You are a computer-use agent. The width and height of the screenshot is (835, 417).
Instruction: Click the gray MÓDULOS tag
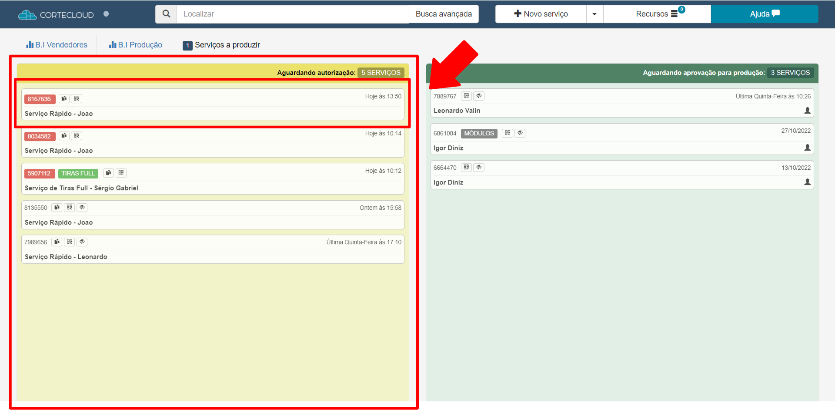coord(479,133)
